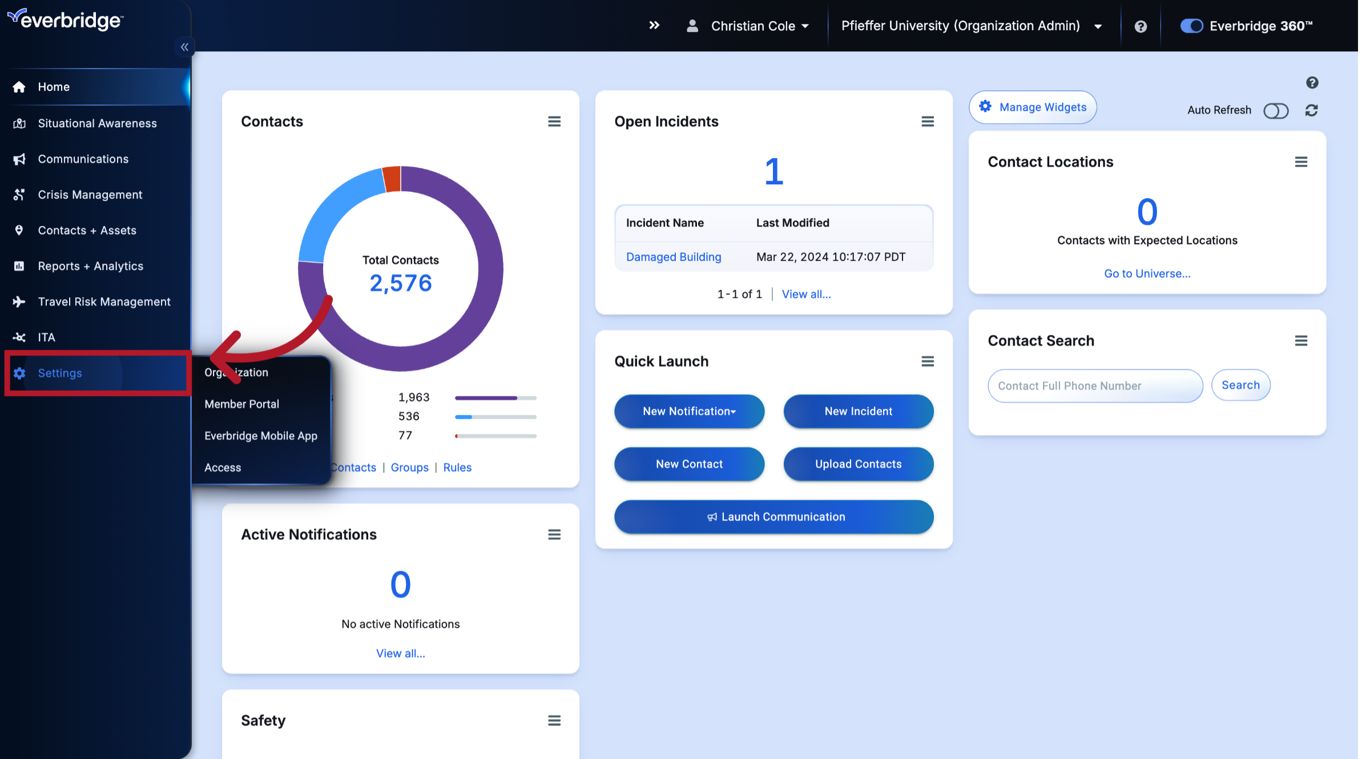Collapse sidebar with double chevron icon

click(184, 47)
